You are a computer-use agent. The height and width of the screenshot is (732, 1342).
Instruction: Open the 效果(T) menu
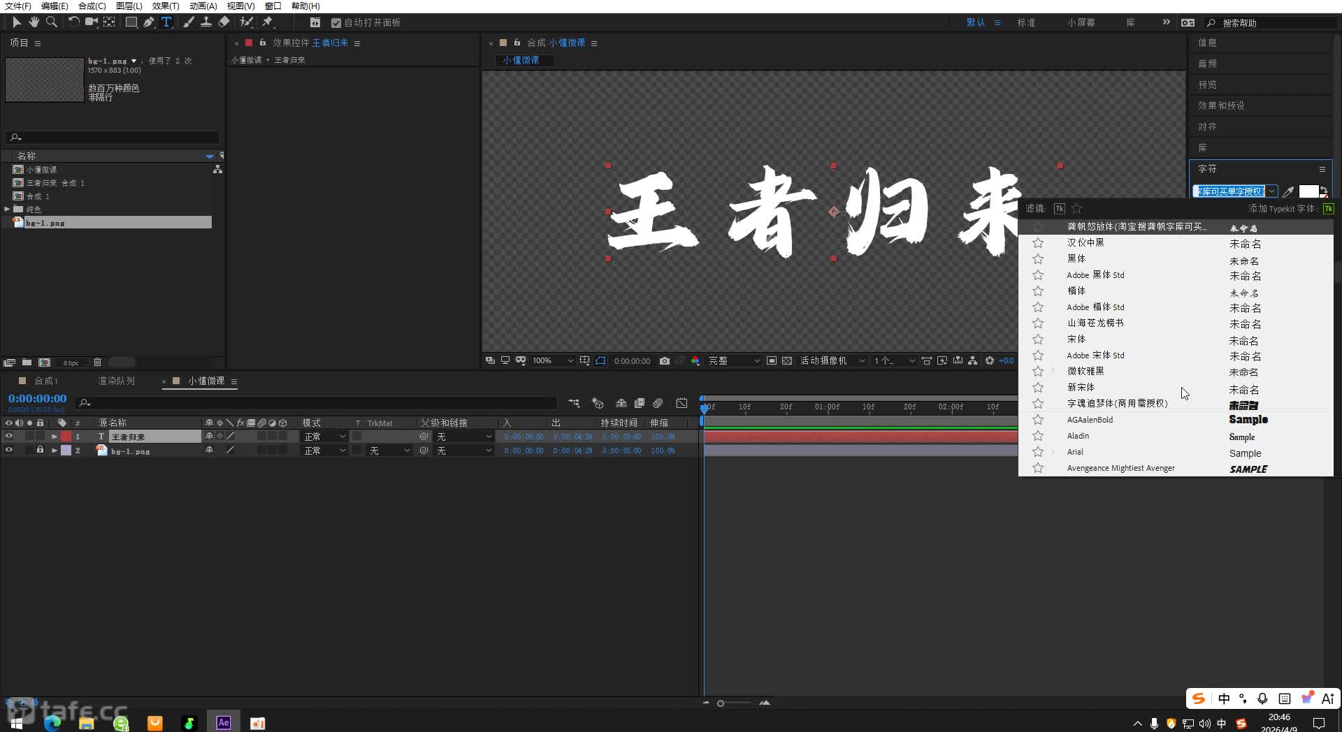[166, 6]
